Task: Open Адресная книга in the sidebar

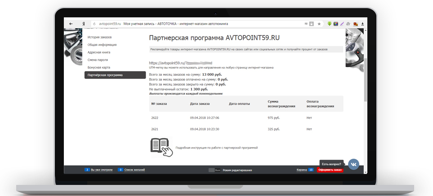Action: pyautogui.click(x=99, y=52)
